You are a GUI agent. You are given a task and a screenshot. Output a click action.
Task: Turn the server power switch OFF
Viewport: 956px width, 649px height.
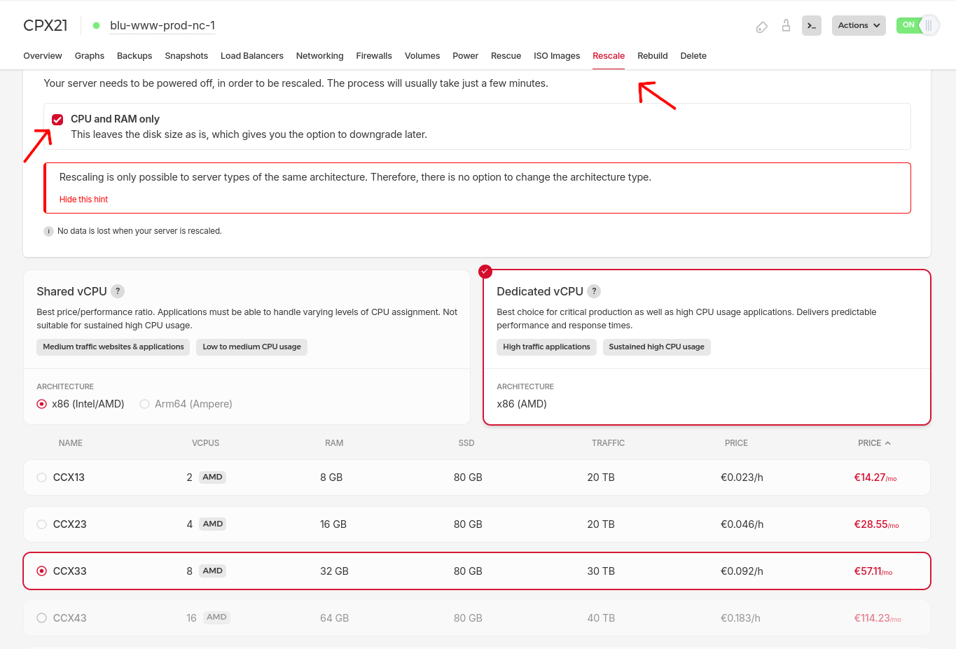tap(917, 25)
